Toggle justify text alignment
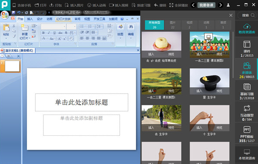Viewport: 258px width, 164px height. pos(99,38)
